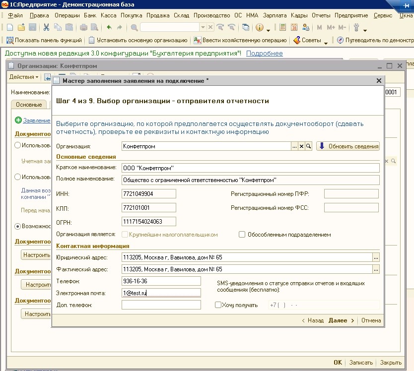Clear the Организация field with X

point(301,146)
